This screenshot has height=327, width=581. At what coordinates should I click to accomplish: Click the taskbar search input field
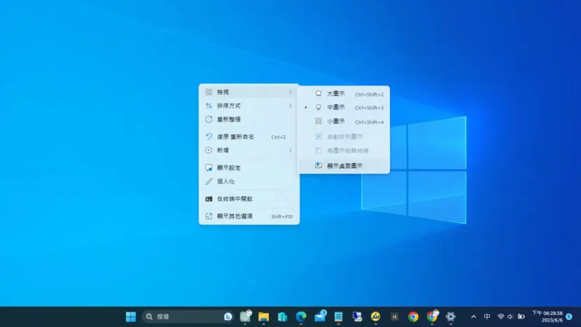188,316
